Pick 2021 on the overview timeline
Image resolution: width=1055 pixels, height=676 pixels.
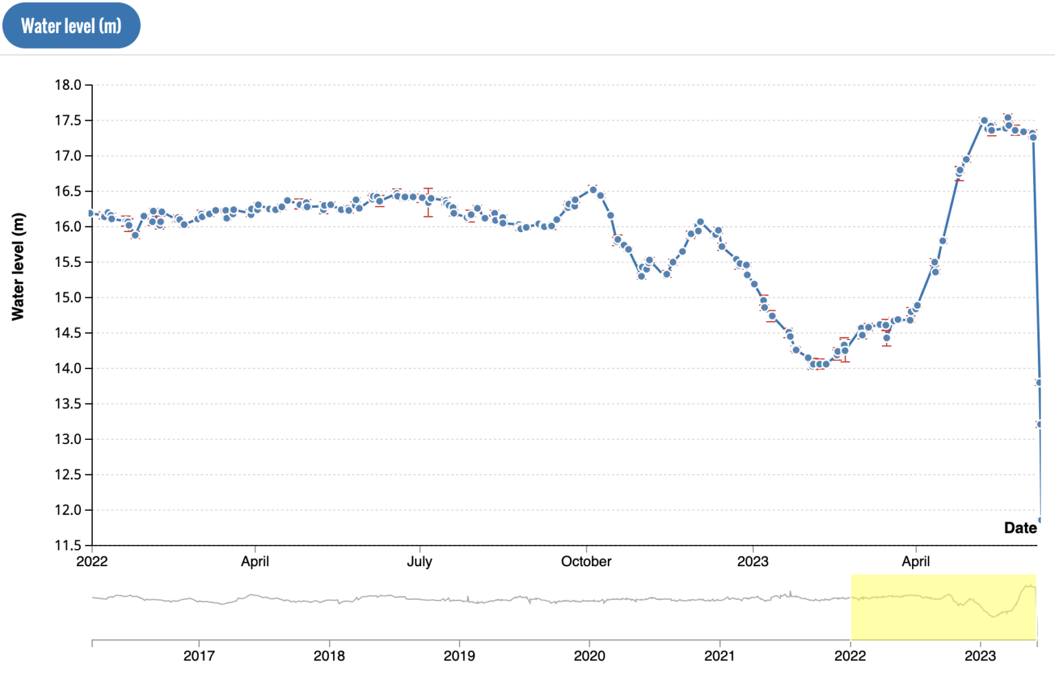[719, 655]
